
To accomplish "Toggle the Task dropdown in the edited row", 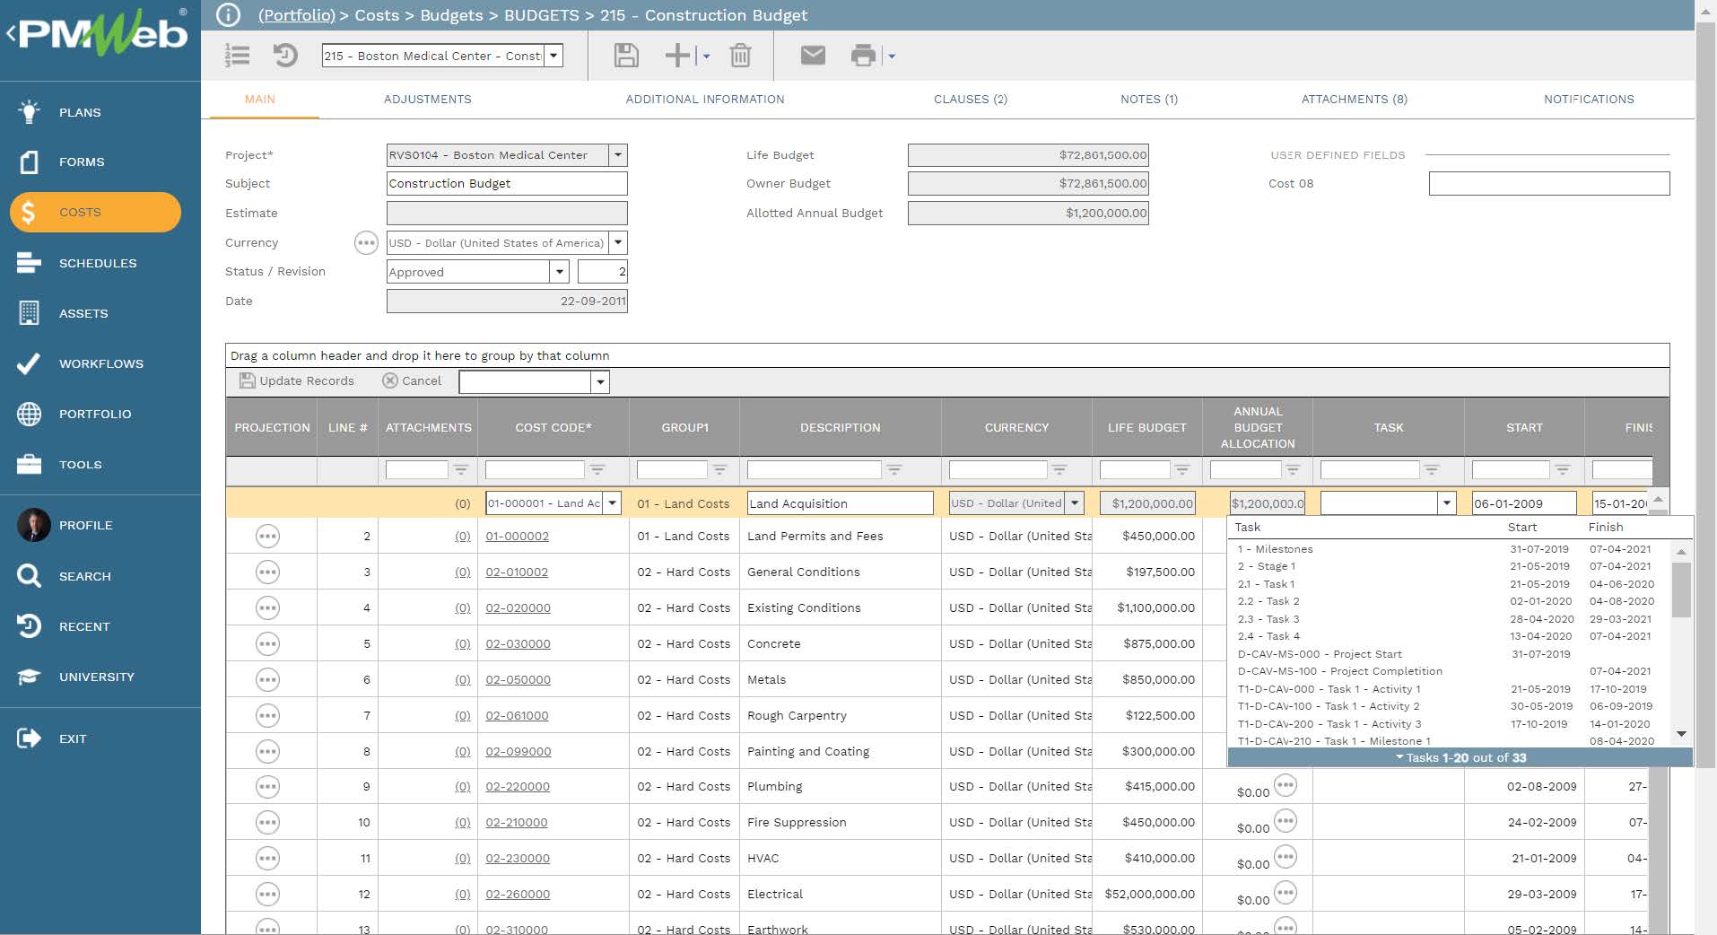I will pyautogui.click(x=1447, y=503).
